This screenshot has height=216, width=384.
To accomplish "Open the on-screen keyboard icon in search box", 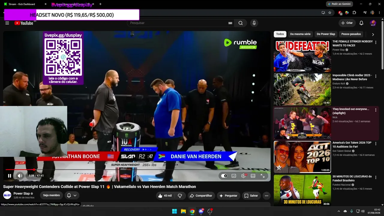I will pos(230,23).
